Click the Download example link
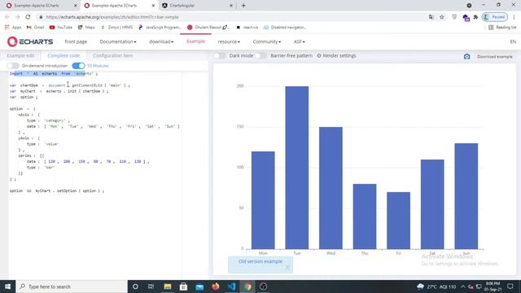This screenshot has height=293, width=521. 495,56
